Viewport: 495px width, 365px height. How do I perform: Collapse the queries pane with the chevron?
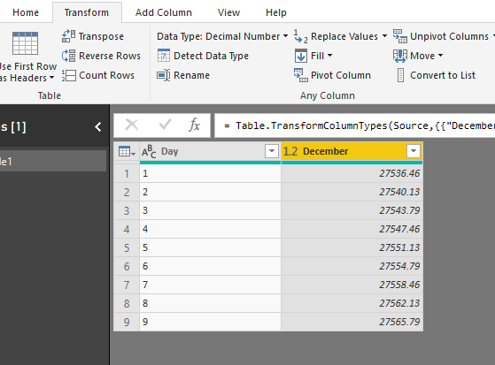point(98,127)
